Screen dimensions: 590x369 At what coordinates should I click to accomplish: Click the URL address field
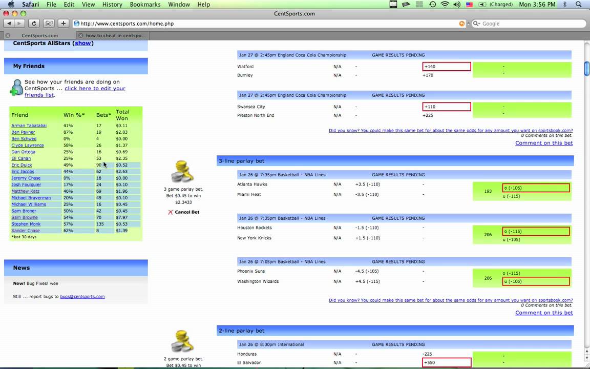269,24
